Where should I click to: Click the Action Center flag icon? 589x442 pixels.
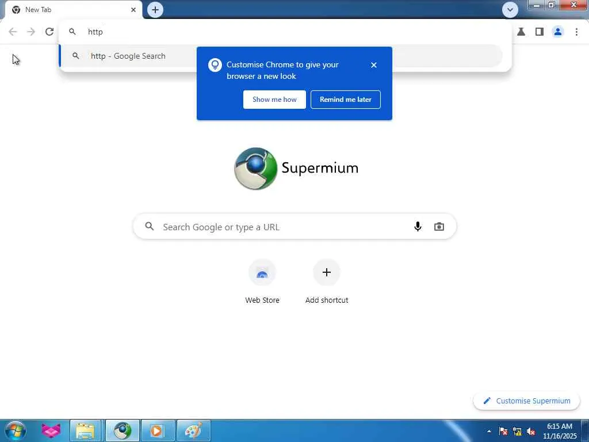503,432
